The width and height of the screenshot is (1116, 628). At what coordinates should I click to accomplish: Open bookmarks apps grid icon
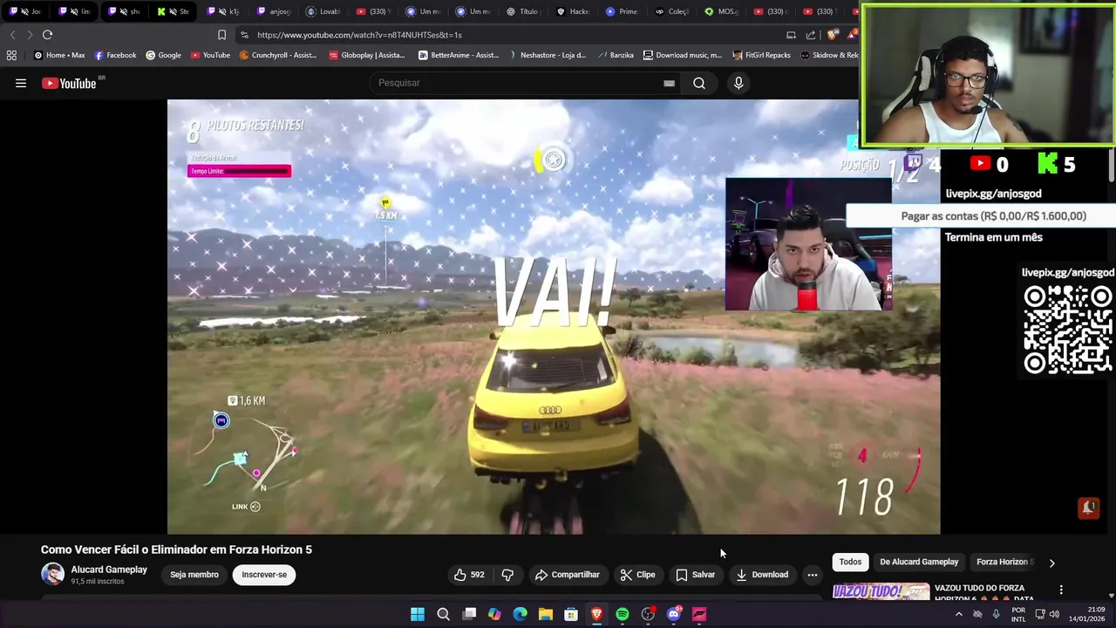(x=11, y=55)
